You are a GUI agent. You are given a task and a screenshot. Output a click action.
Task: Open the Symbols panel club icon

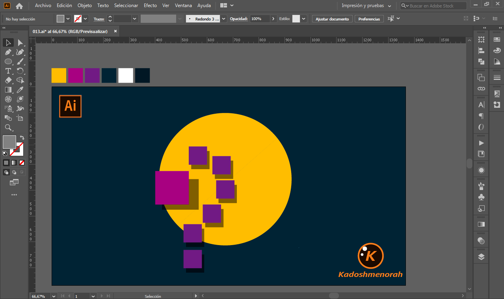pos(481,197)
